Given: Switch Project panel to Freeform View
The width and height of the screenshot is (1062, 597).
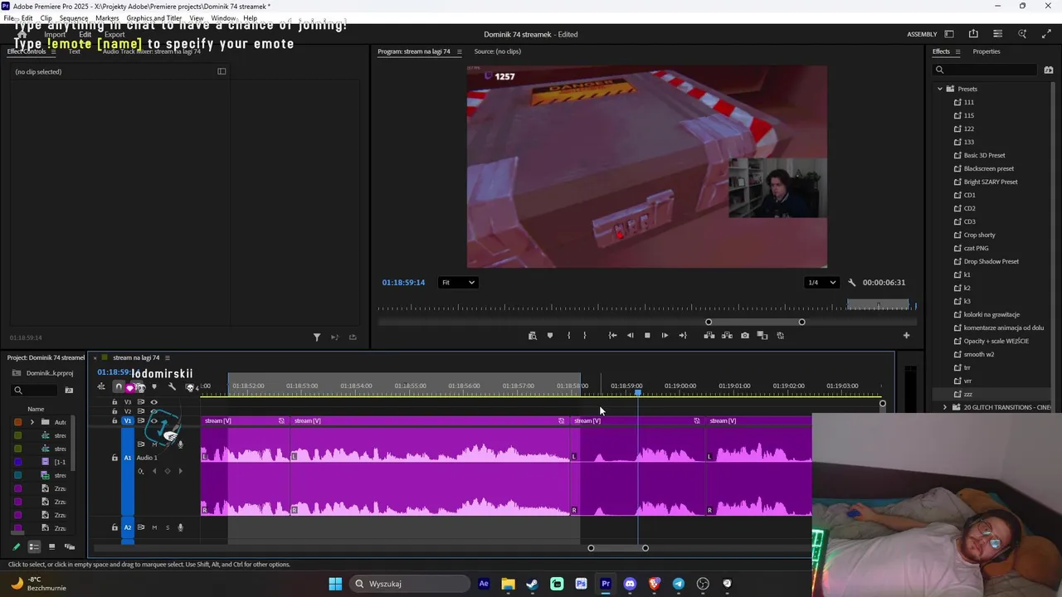Looking at the screenshot, I should [x=70, y=547].
